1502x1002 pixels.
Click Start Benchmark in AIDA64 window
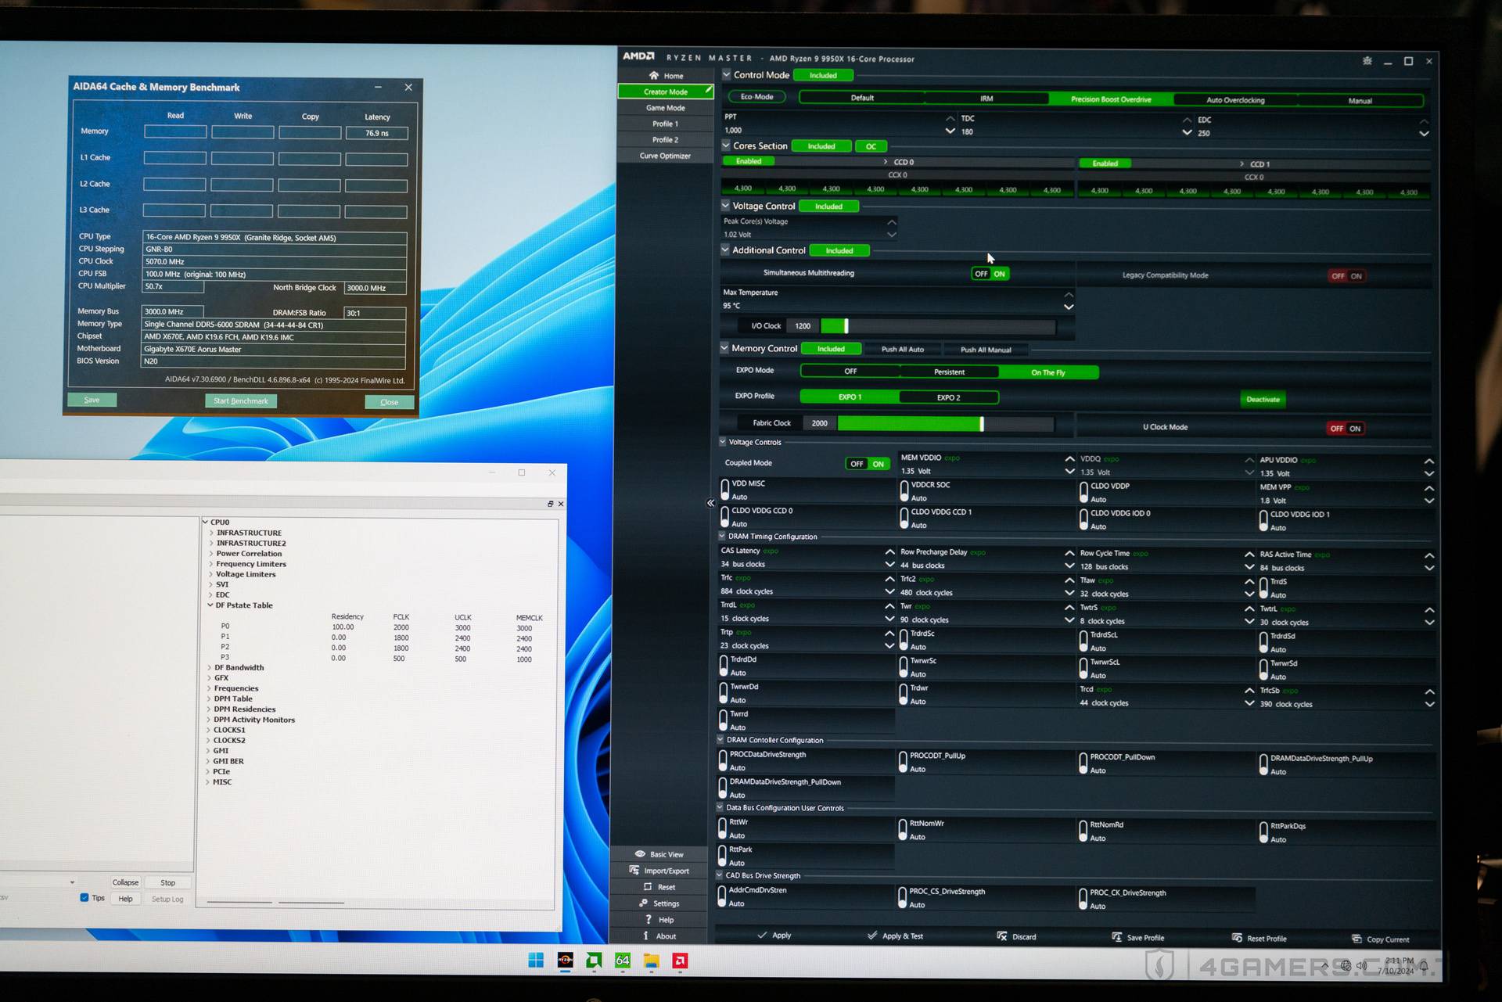tap(241, 400)
